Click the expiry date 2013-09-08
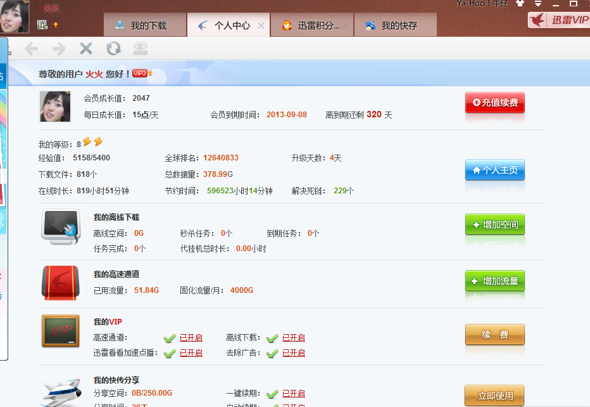Screen dimensions: 590x407 [x=287, y=115]
